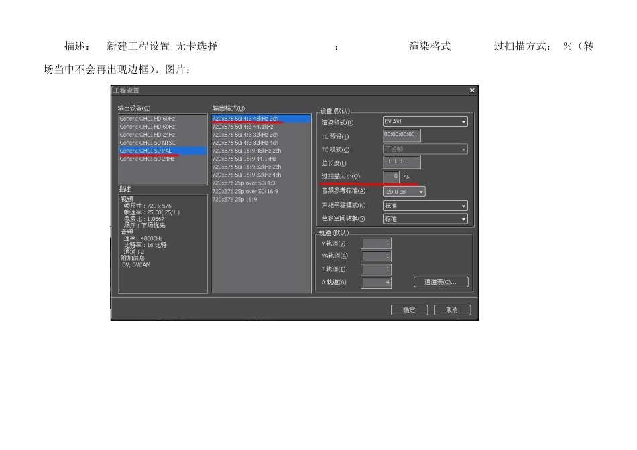Click the VA轨道 count field
Image resolution: width=637 pixels, height=450 pixels.
tap(376, 256)
